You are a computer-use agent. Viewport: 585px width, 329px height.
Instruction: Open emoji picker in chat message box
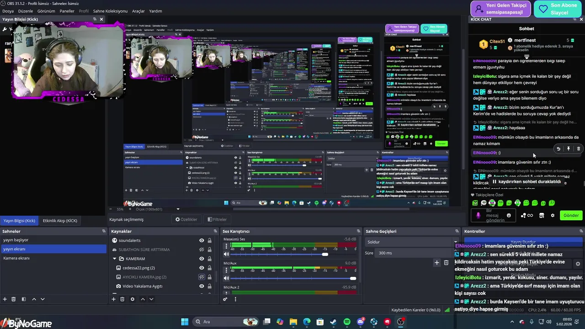point(509,215)
